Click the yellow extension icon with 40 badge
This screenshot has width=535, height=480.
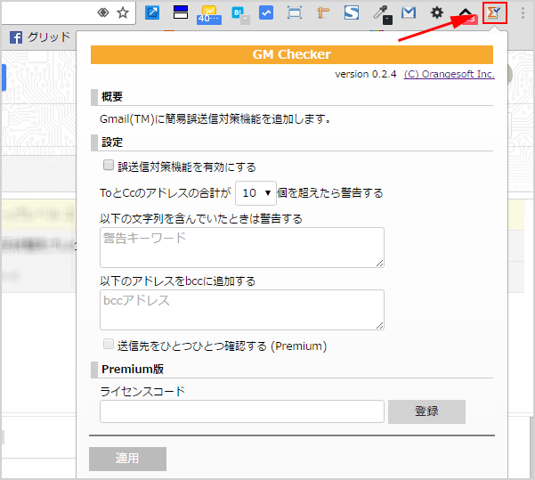[209, 14]
